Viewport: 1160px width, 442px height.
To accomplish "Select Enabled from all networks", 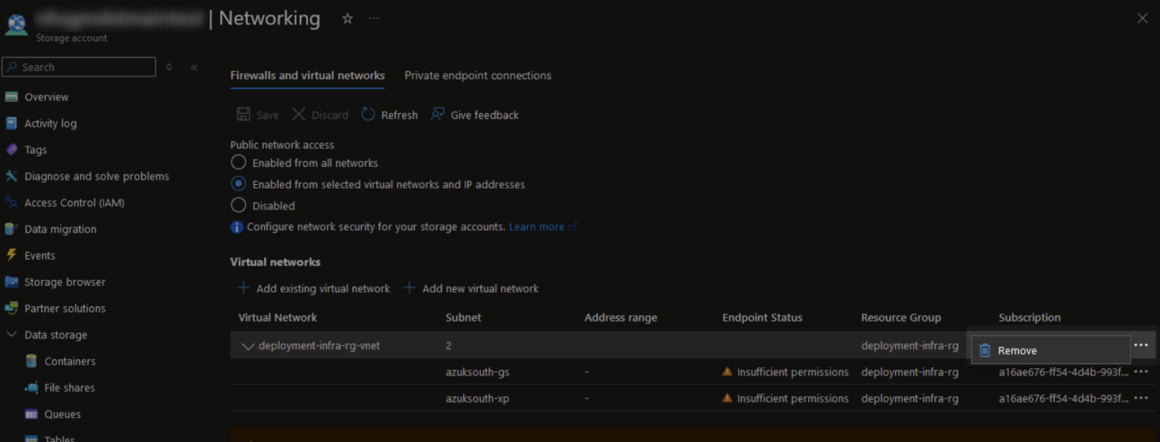I will coord(238,162).
